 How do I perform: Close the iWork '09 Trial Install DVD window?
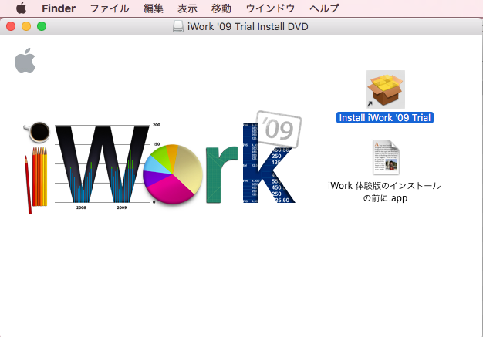(x=11, y=26)
